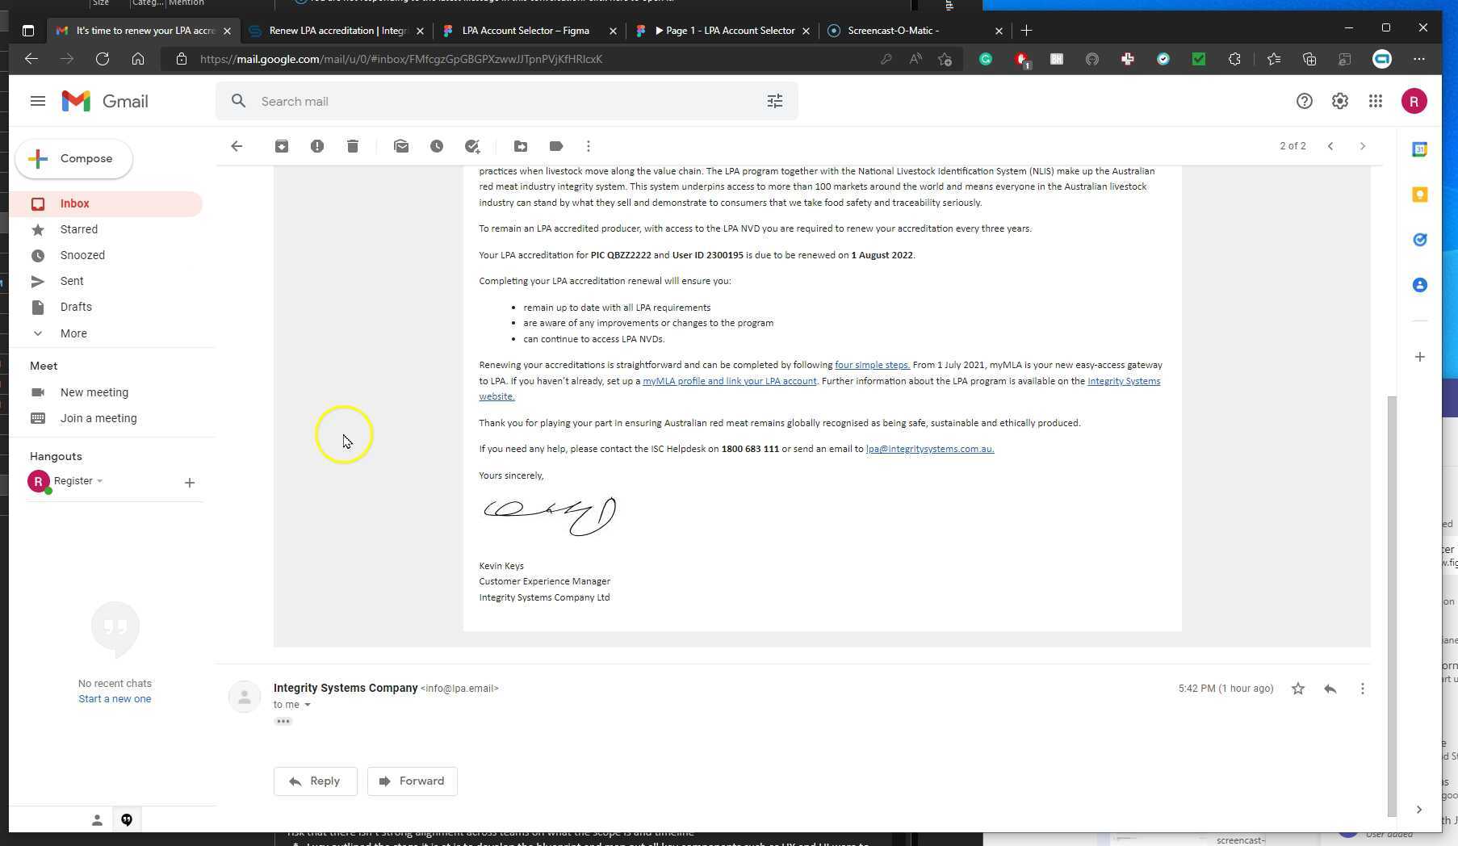
Task: Reply to the email
Action: [315, 781]
